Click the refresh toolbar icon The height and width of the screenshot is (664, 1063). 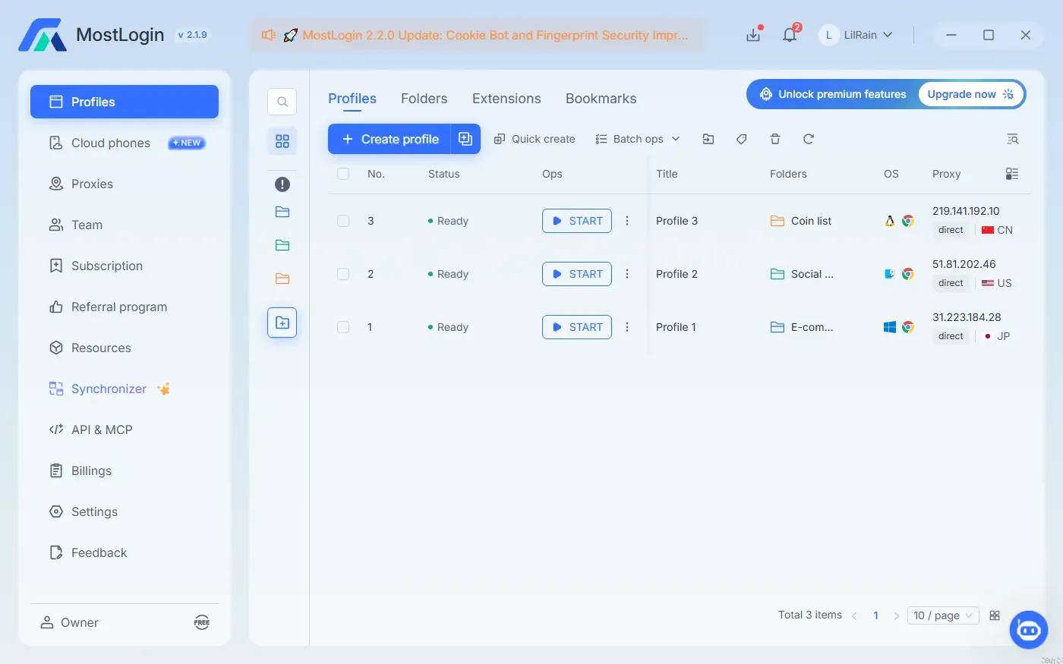pyautogui.click(x=809, y=139)
